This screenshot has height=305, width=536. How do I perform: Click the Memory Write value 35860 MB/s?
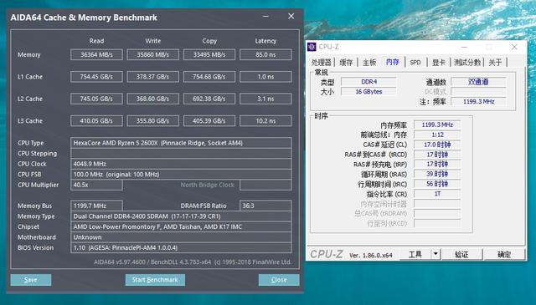(x=152, y=54)
